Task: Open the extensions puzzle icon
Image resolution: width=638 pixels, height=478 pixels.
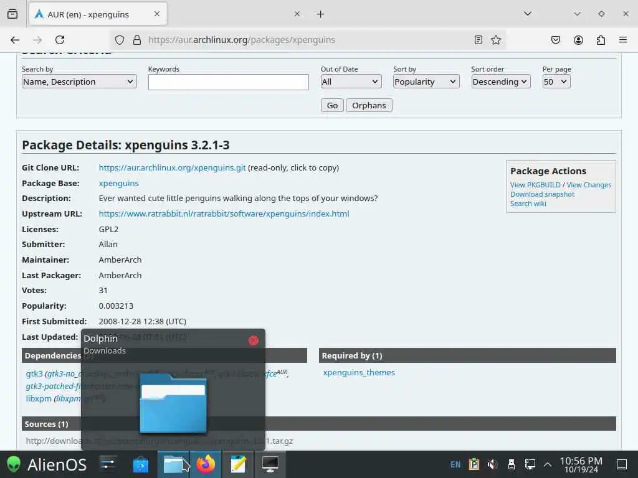Action: click(x=601, y=40)
